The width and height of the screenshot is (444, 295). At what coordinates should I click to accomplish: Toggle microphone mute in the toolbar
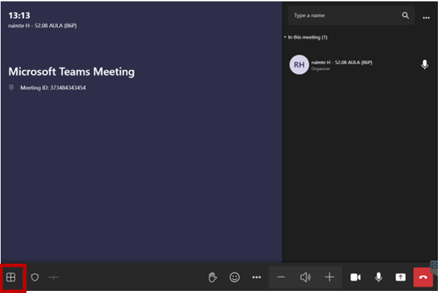378,277
